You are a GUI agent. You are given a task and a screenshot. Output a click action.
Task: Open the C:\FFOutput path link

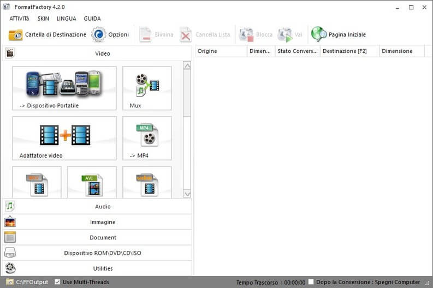pyautogui.click(x=32, y=282)
